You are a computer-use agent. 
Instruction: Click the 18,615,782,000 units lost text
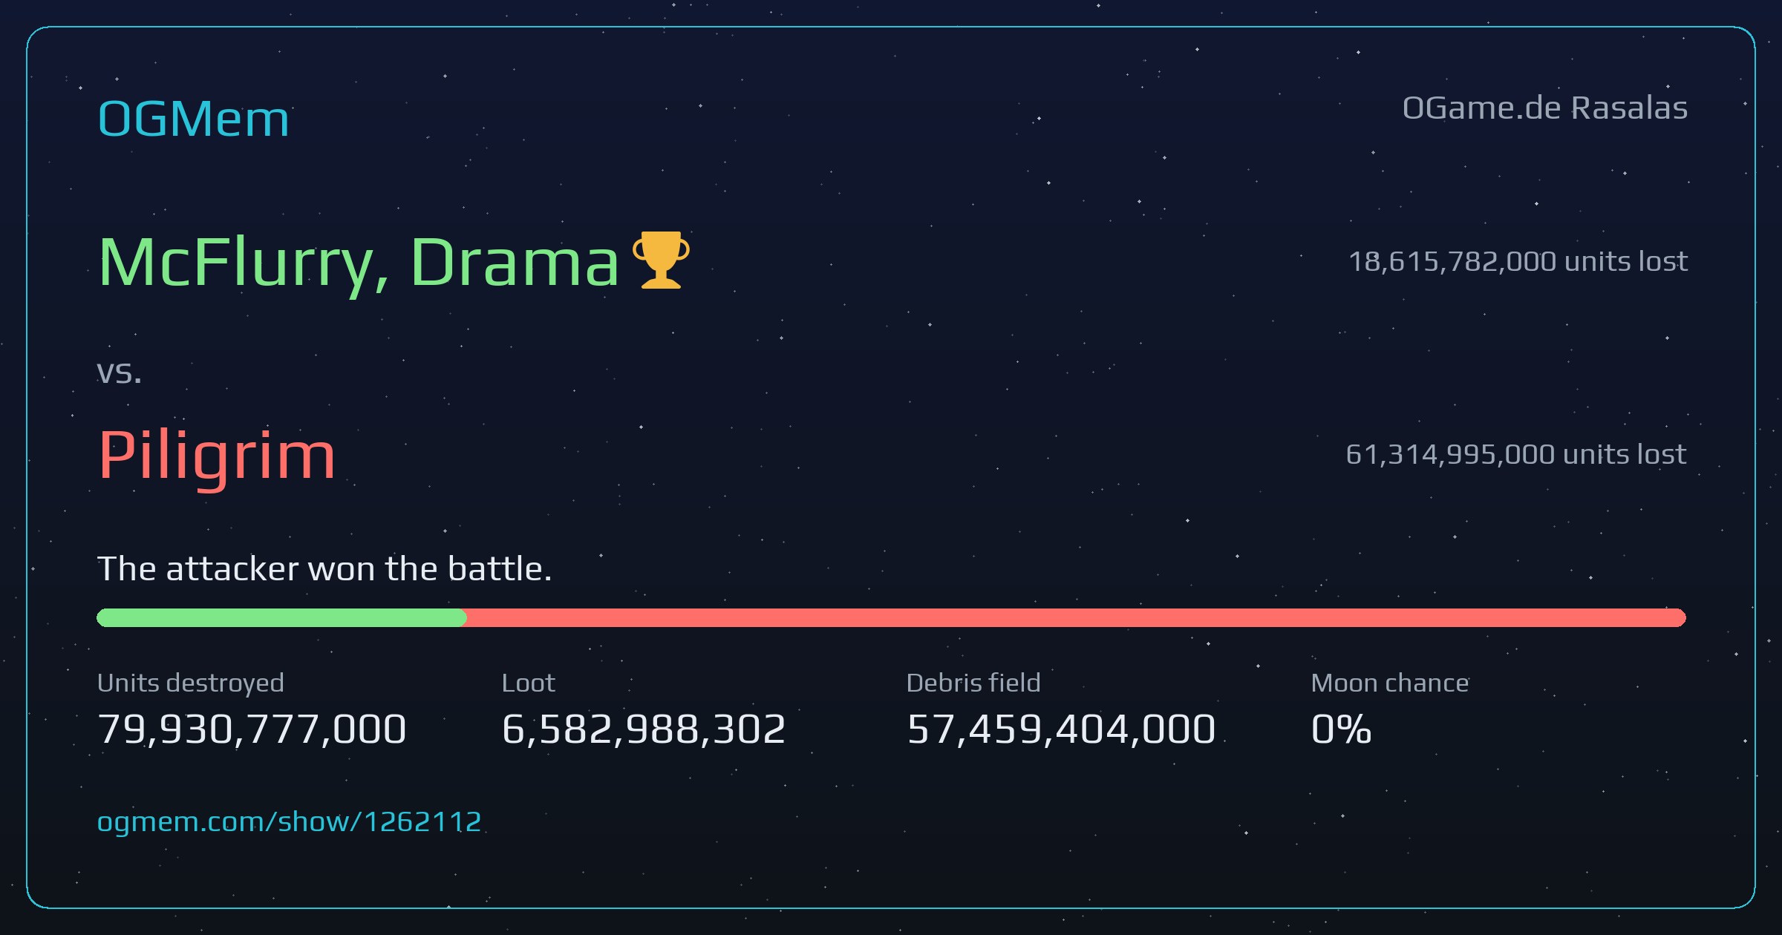[1518, 261]
